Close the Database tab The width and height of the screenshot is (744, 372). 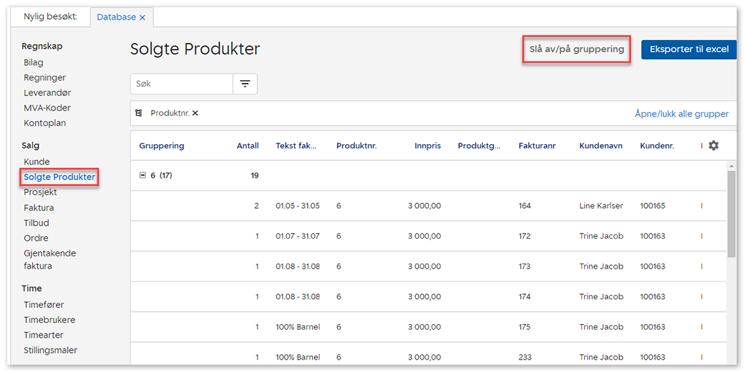pyautogui.click(x=142, y=17)
